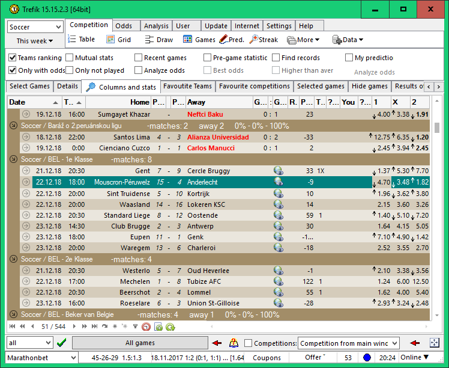This screenshot has height=368, width=449.
Task: Click the green checkmark filter icon
Action: coord(61,343)
